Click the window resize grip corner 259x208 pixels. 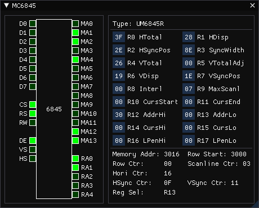[x=256, y=205]
